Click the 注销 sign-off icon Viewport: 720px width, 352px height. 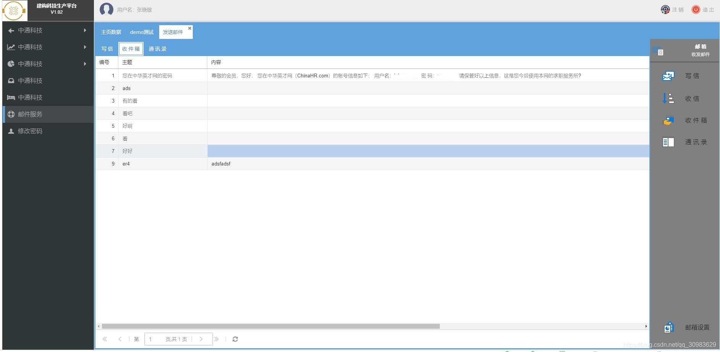[x=665, y=10]
